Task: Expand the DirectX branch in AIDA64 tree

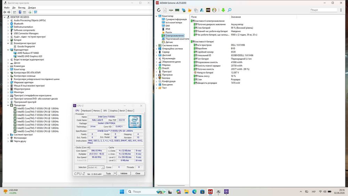Action: point(156,68)
